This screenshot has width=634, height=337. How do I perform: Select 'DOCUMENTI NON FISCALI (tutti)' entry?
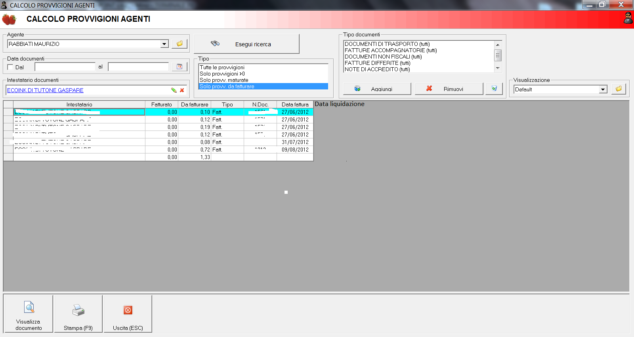coord(419,57)
